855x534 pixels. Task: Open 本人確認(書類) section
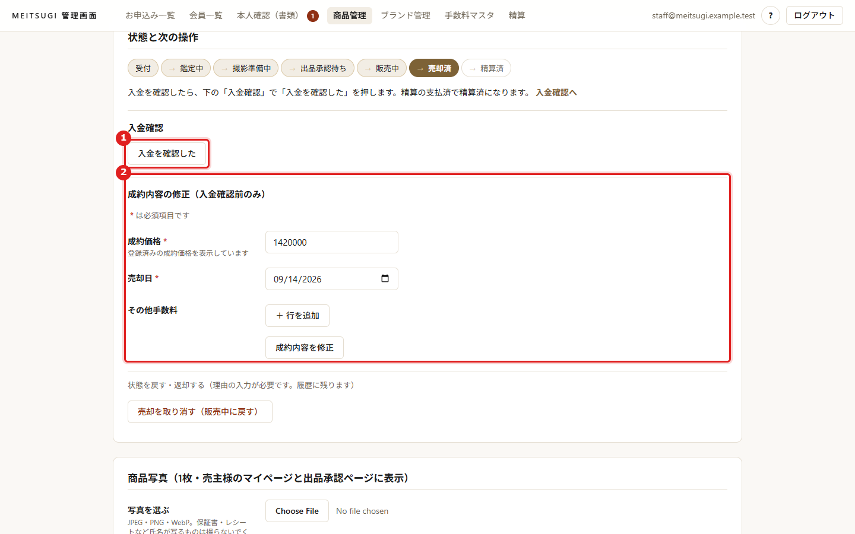[x=270, y=15]
